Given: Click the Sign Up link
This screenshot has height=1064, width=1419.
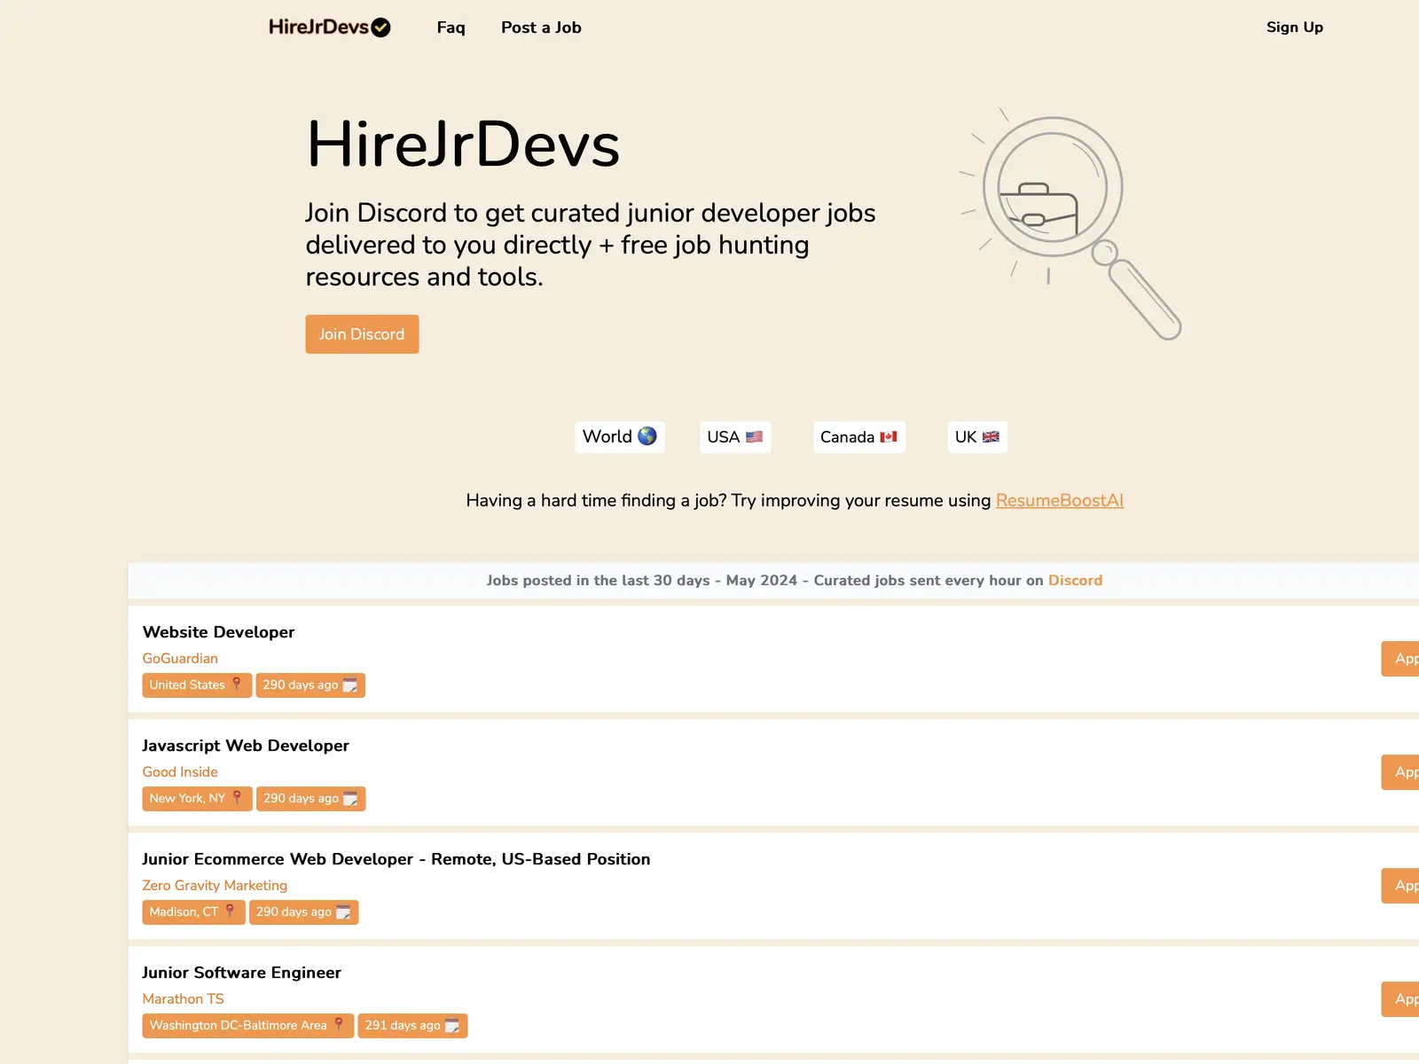Looking at the screenshot, I should tap(1294, 27).
